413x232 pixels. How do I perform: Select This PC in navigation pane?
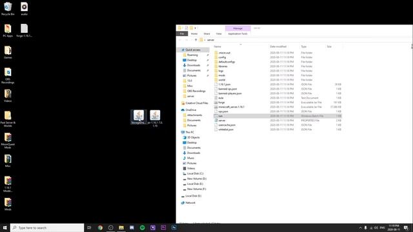[190, 132]
